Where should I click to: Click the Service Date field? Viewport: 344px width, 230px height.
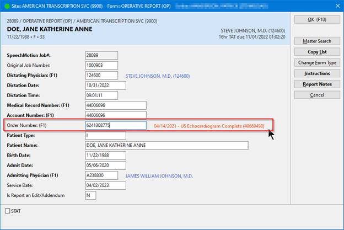106,185
